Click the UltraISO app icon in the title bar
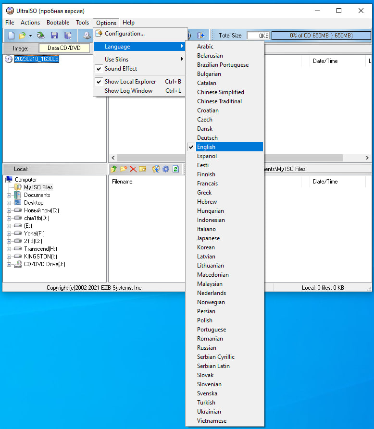 click(x=10, y=11)
